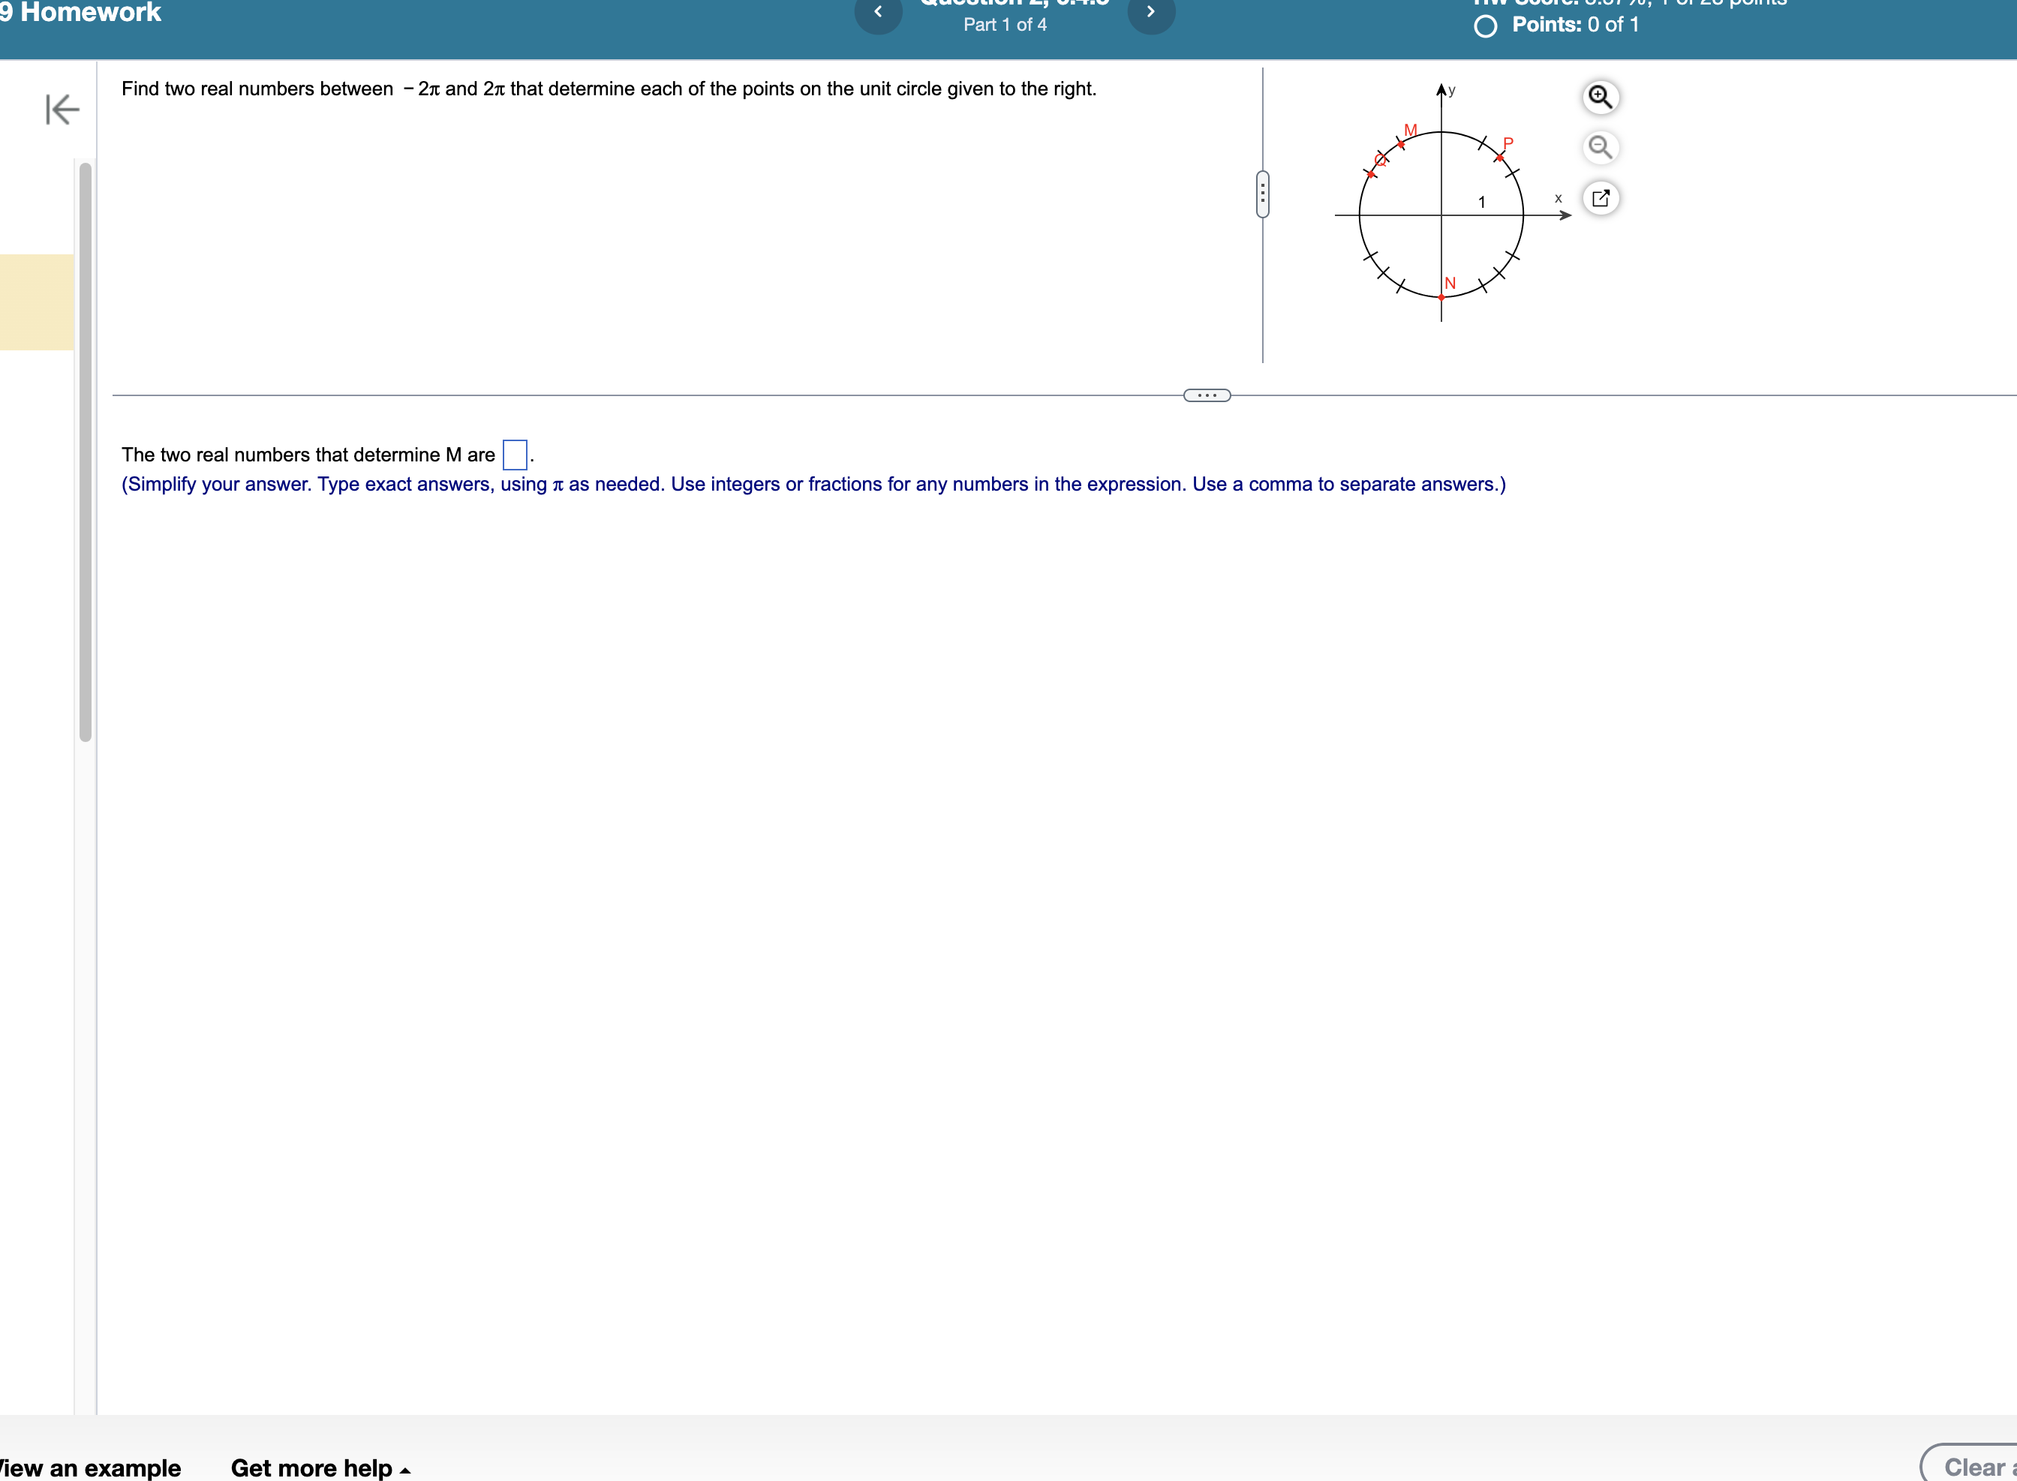Open the unit circle graph in a larger window

point(1602,198)
